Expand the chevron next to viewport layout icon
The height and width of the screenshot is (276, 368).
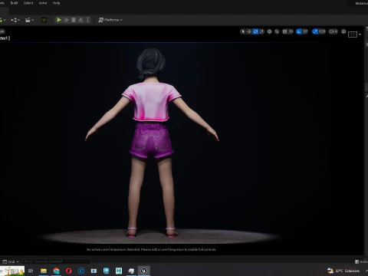coord(360,34)
